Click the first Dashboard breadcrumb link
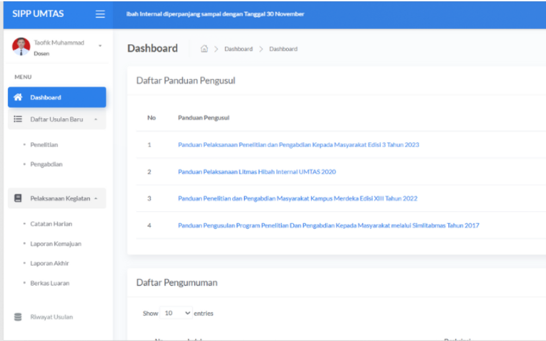Viewport: 546px width, 341px height. 239,49
